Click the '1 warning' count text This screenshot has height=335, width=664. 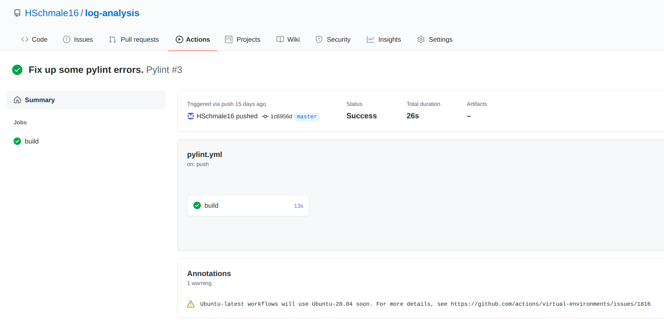199,283
